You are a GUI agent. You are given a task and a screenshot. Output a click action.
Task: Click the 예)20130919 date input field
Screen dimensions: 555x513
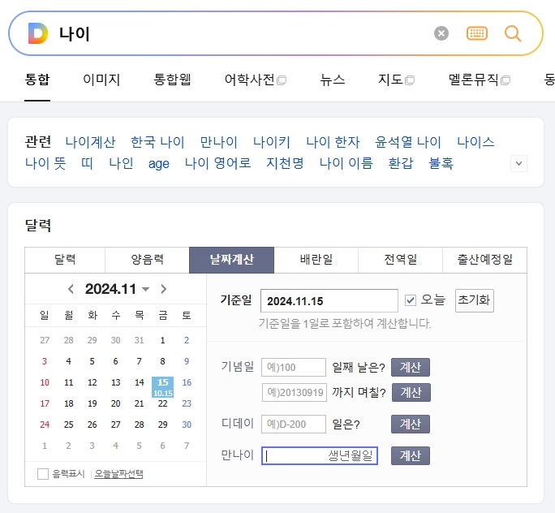pos(295,392)
